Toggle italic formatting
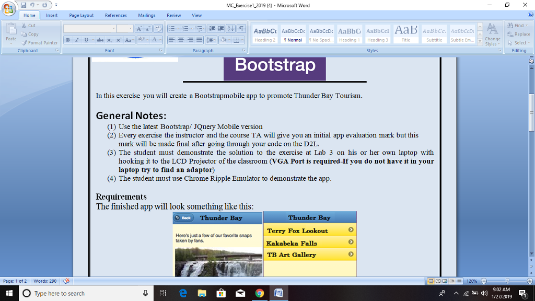535x301 pixels. [76, 40]
